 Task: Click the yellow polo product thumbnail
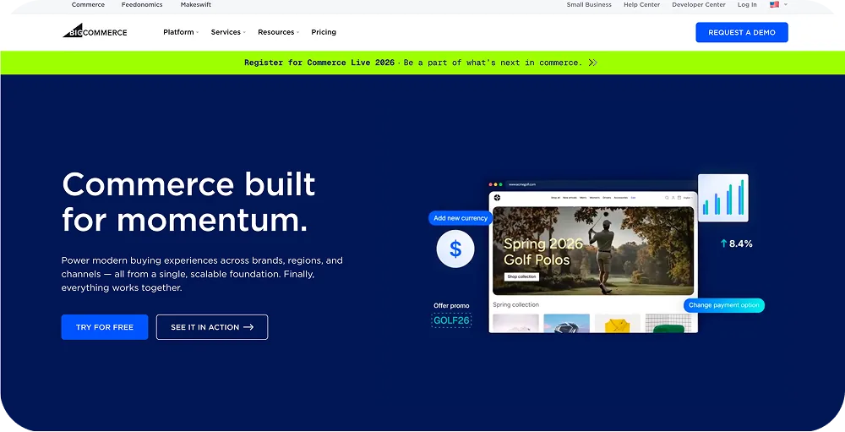tap(618, 324)
